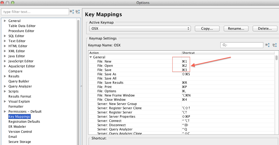The width and height of the screenshot is (279, 145).
Task: Select the File: New action row
Action: tap(181, 61)
